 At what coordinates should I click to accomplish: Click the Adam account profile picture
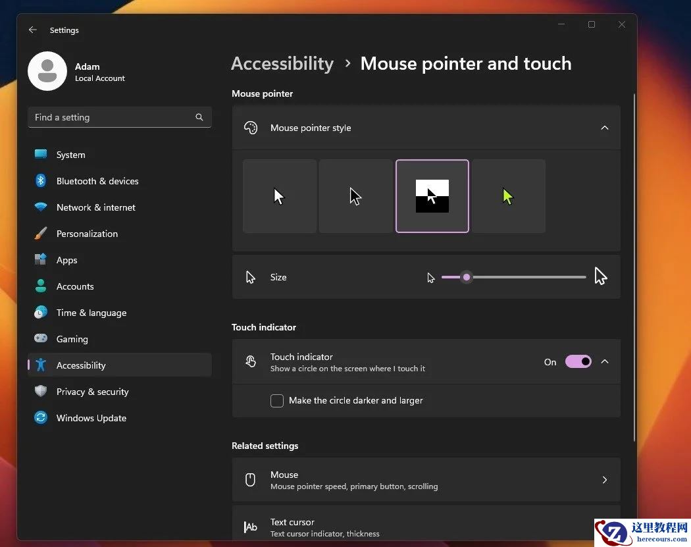click(x=47, y=72)
